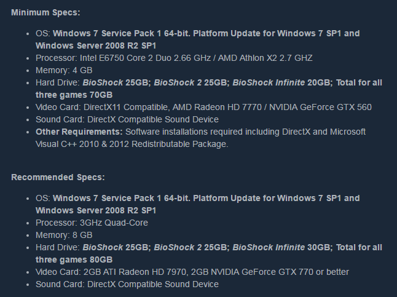Click the Memory: 4 GB line

pyautogui.click(x=64, y=70)
